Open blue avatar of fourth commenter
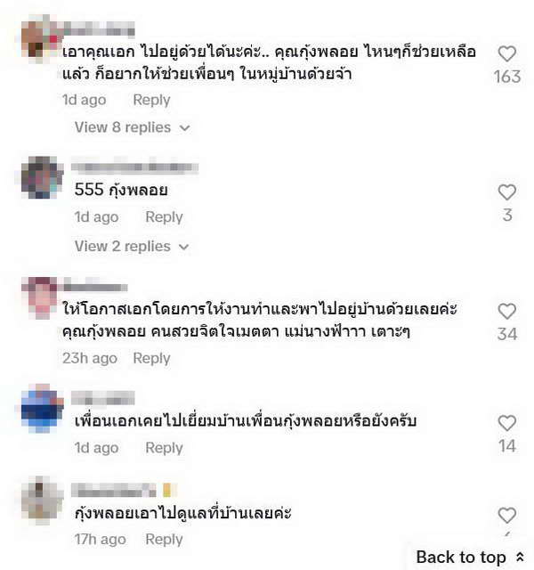The image size is (534, 570). point(42,408)
